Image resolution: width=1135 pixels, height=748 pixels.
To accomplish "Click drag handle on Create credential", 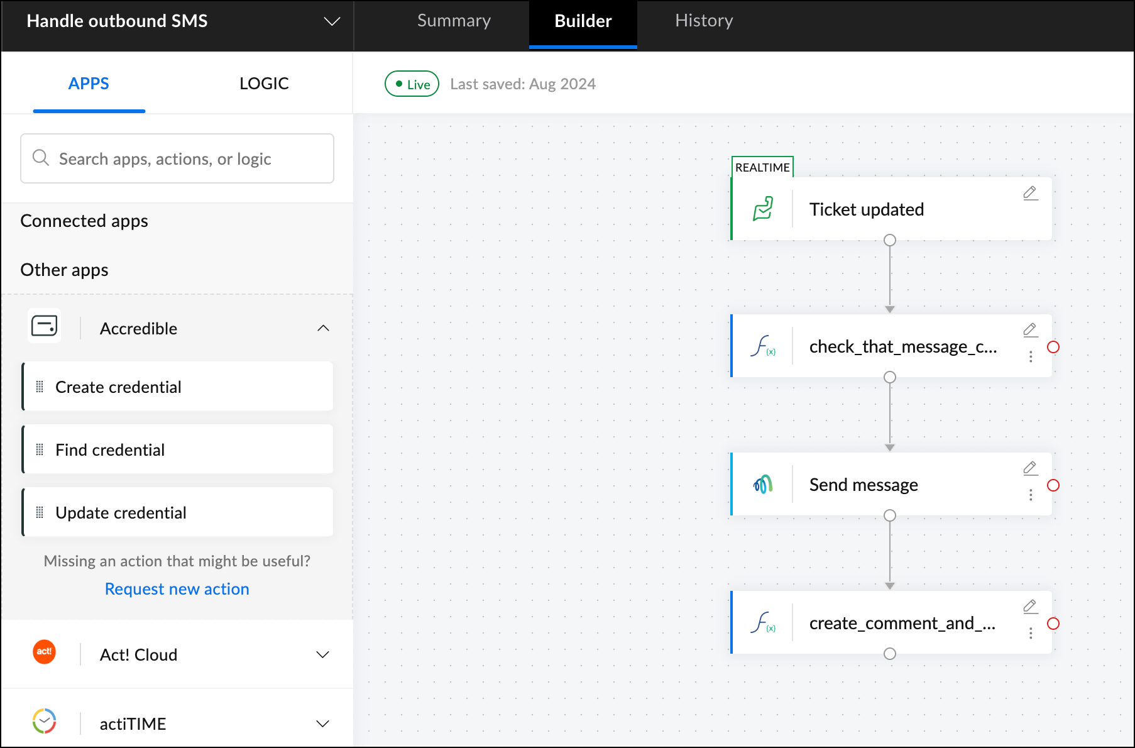I will [x=40, y=387].
